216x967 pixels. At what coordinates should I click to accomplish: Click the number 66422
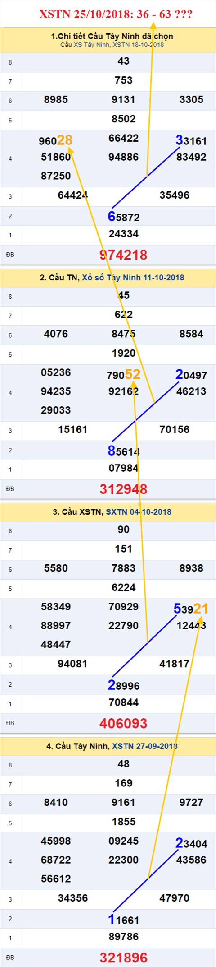pos(123,138)
